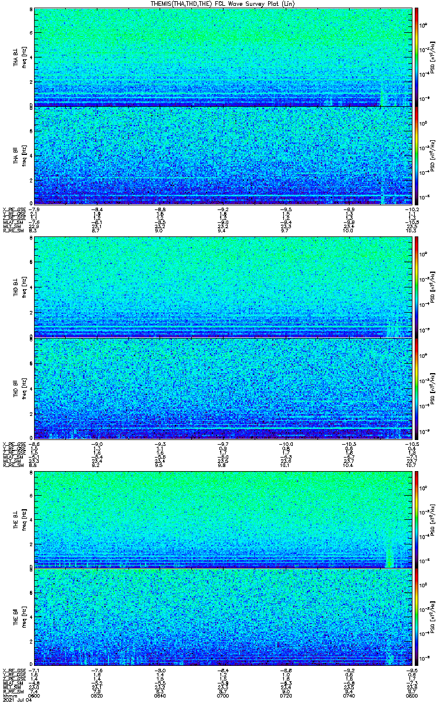Click the PSD color bar beside THE B-perpendicular

(417, 519)
